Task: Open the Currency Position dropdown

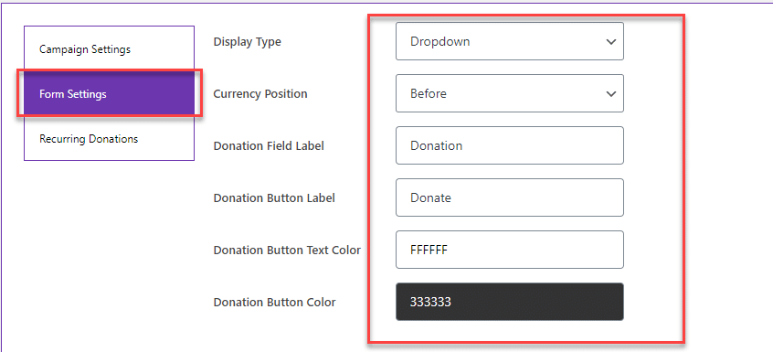Action: pos(510,93)
